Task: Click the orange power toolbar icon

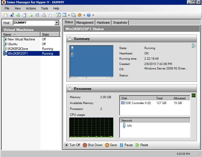Action: 80,15
